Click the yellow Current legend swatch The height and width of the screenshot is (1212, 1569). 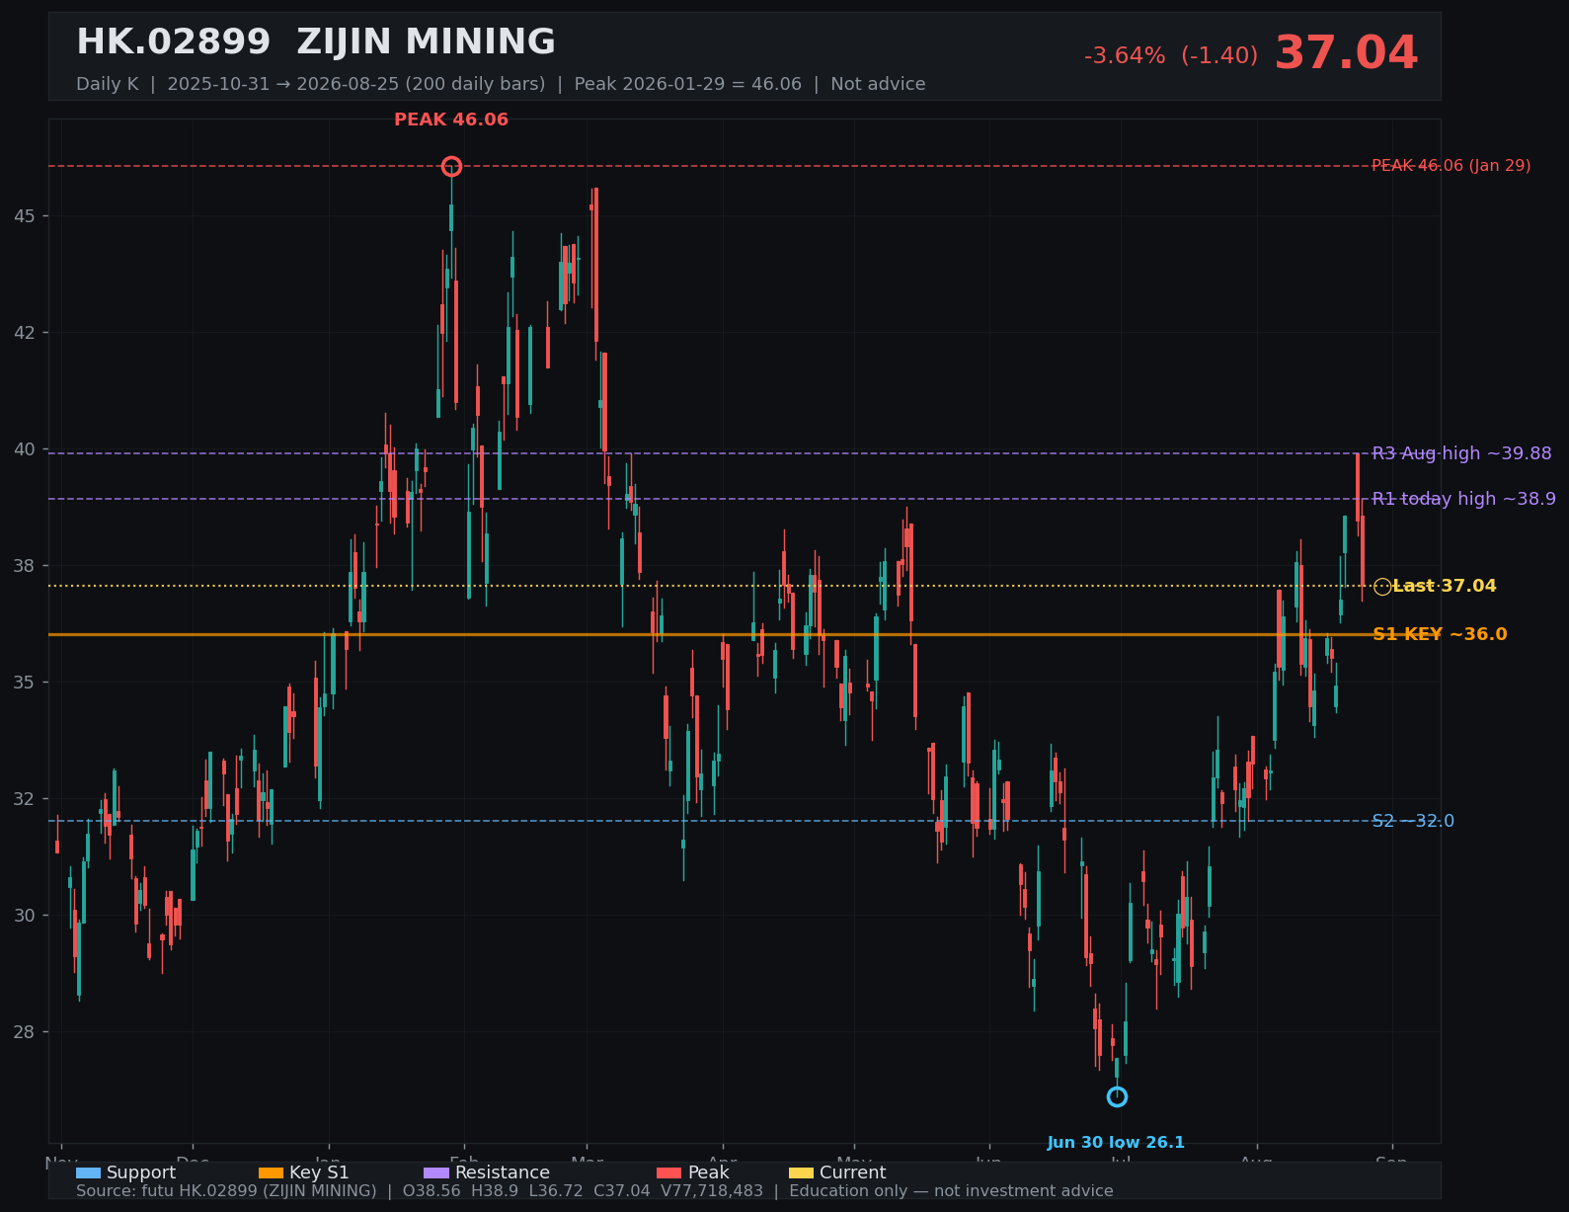tap(802, 1172)
